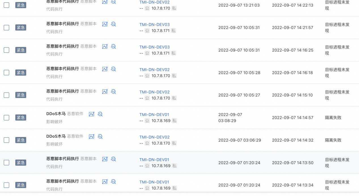This screenshot has width=359, height=196.
Task: Open TMI-DN-DEV01 host link updated 14:13:50
Action: (154, 160)
